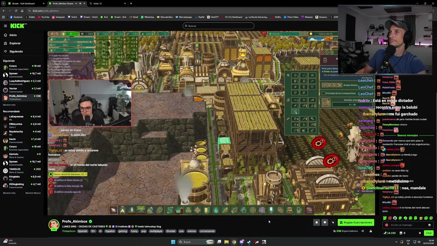The image size is (437, 246).
Task: Open Reydelacity recommended channel
Action: tap(22, 133)
